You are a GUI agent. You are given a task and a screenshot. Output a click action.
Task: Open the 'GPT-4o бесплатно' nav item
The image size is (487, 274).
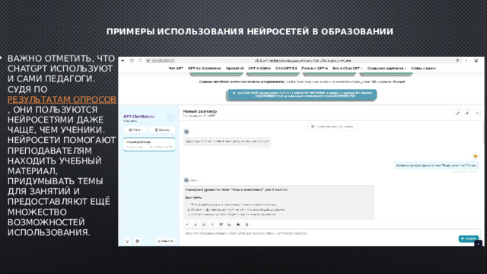point(205,68)
